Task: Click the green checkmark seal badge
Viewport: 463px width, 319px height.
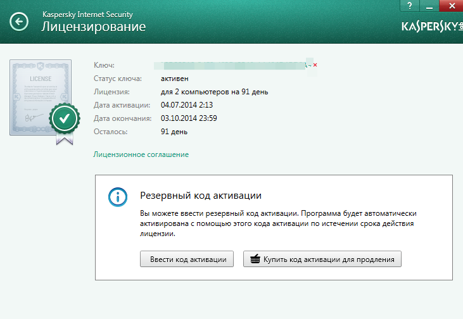Action: (x=65, y=119)
